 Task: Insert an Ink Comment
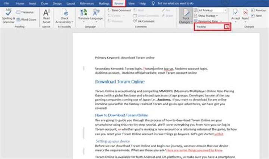point(144,21)
